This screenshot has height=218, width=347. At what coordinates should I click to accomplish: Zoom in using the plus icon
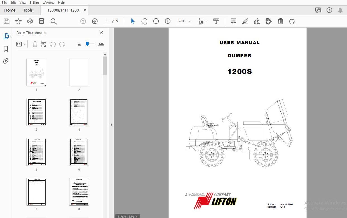tap(167, 21)
